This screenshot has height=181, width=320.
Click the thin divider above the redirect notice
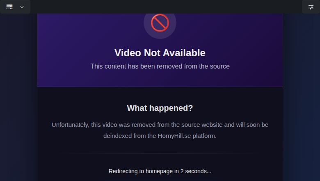(160, 154)
